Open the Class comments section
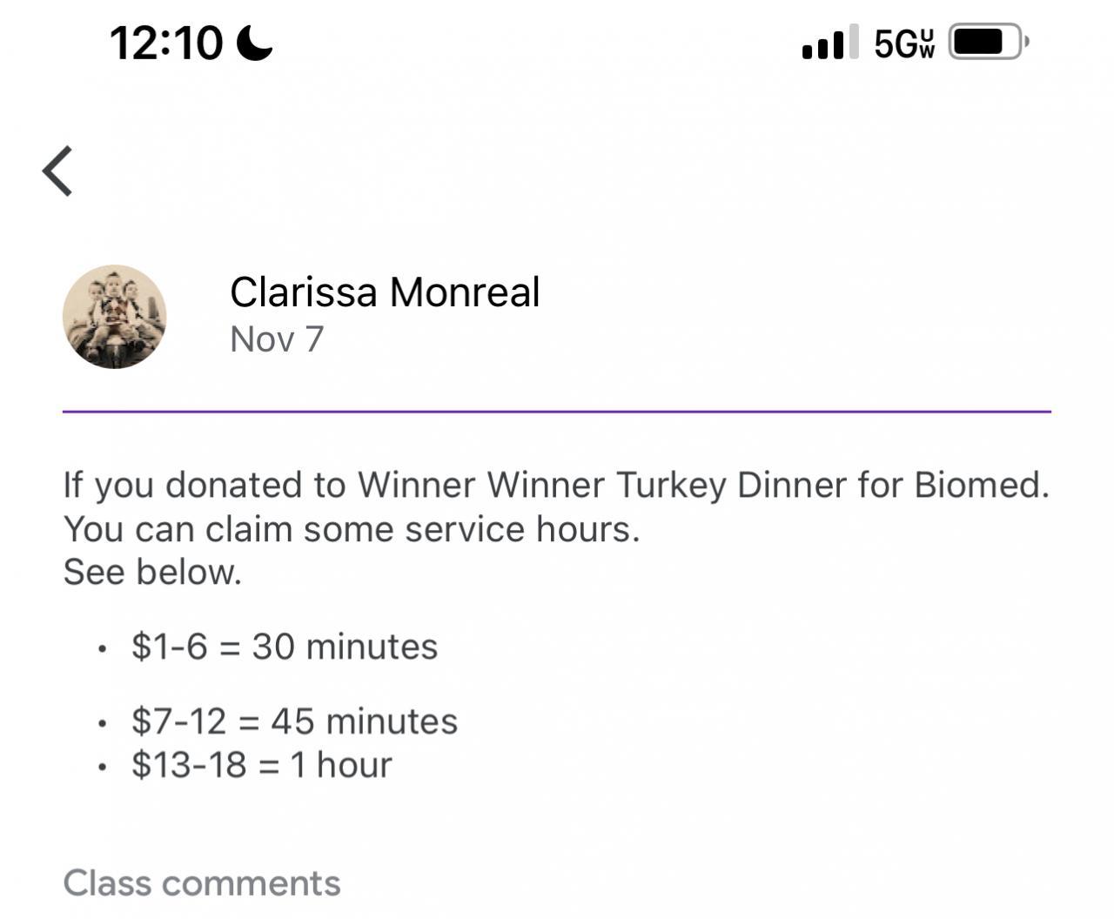This screenshot has width=1114, height=919. [202, 882]
